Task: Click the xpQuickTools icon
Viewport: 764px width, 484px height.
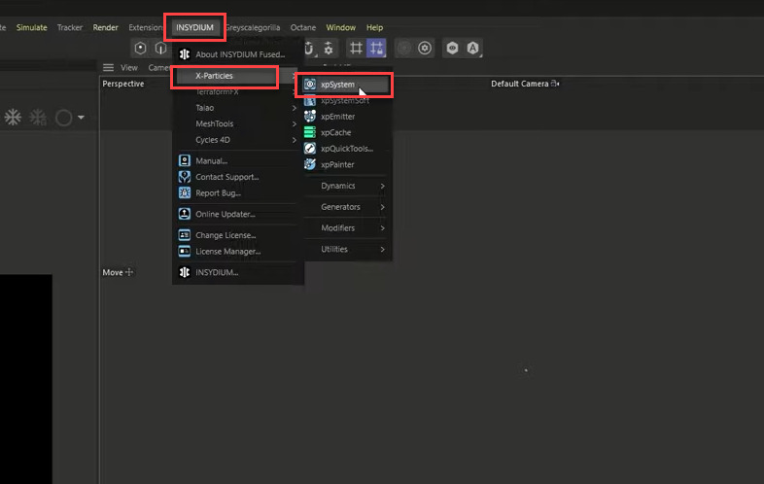Action: pyautogui.click(x=310, y=148)
